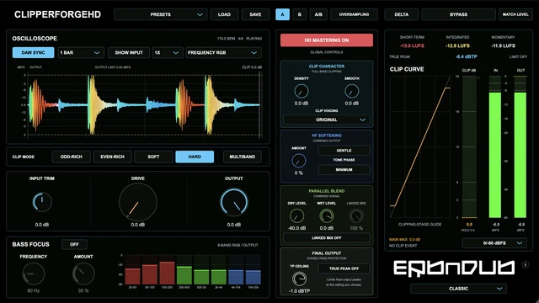Select the Multiband clip mode
539x303 pixels.
[x=243, y=157]
